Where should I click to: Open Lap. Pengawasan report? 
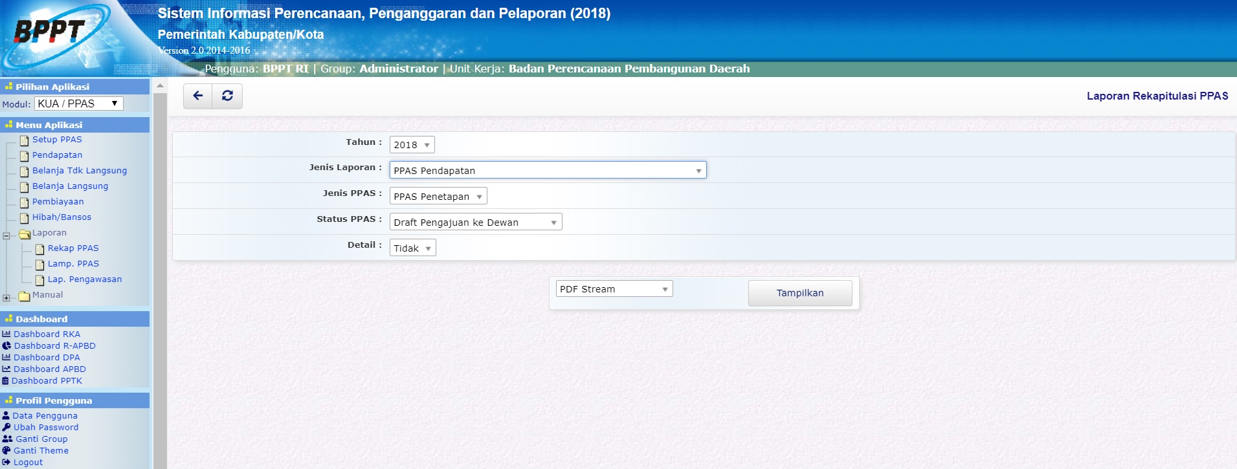coord(85,279)
